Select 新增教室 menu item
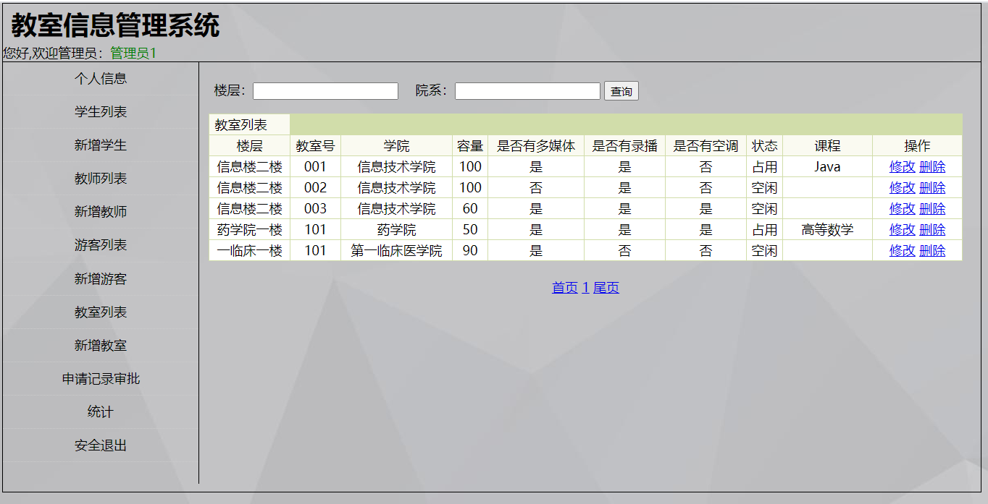Screen dimensions: 988x504 [101, 346]
